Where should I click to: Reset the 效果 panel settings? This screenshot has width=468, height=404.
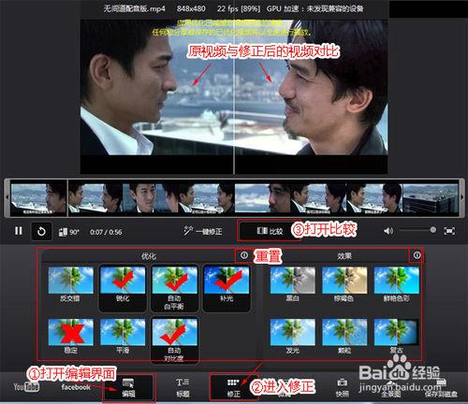click(417, 255)
